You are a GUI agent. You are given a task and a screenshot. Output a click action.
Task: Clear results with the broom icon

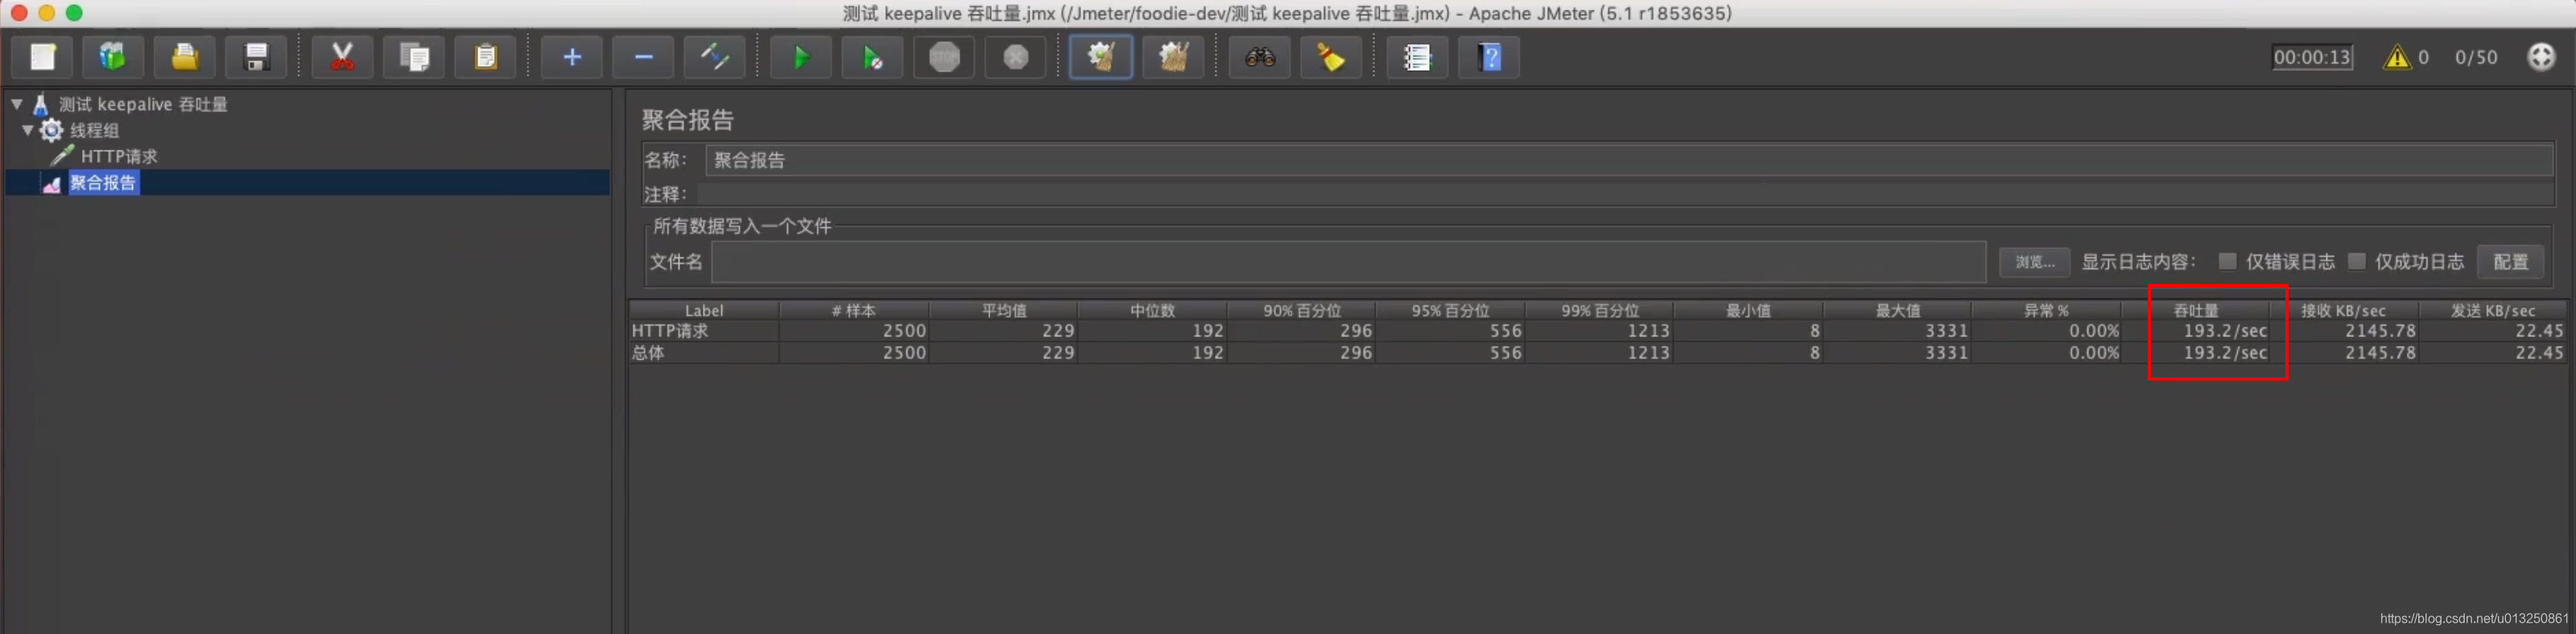(x=1101, y=57)
